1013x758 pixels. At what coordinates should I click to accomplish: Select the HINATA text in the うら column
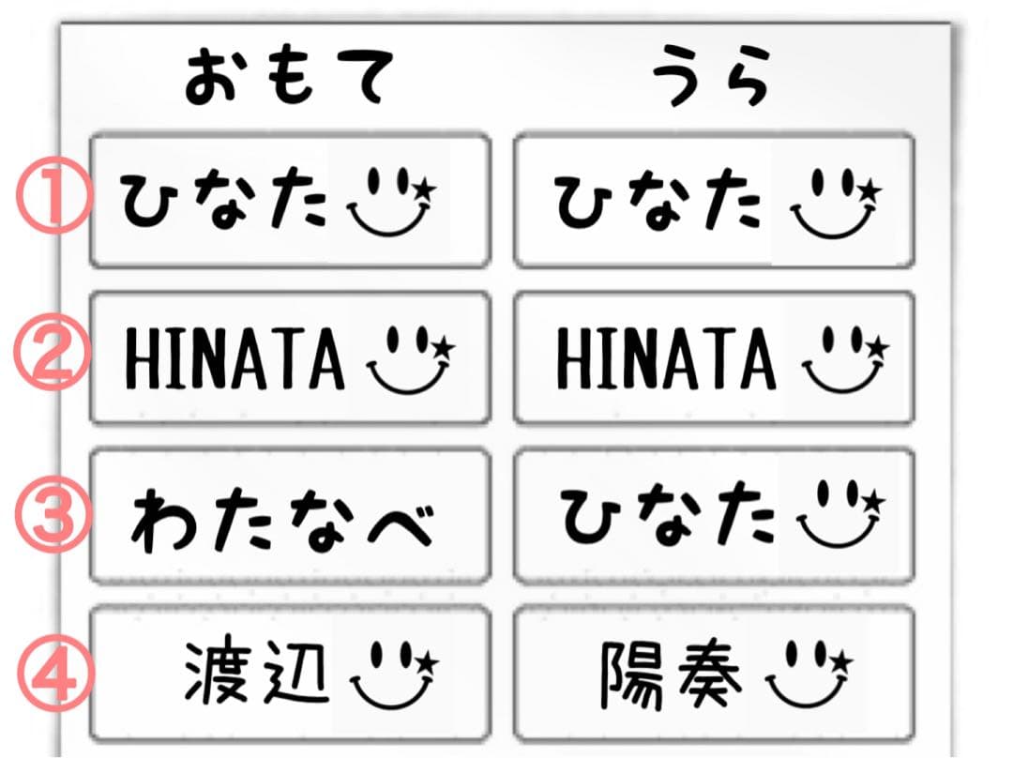(x=667, y=359)
